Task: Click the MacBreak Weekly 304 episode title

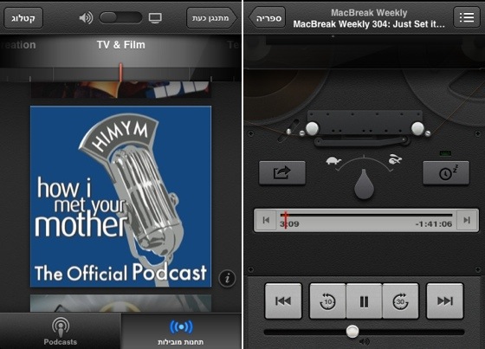Action: 369,24
